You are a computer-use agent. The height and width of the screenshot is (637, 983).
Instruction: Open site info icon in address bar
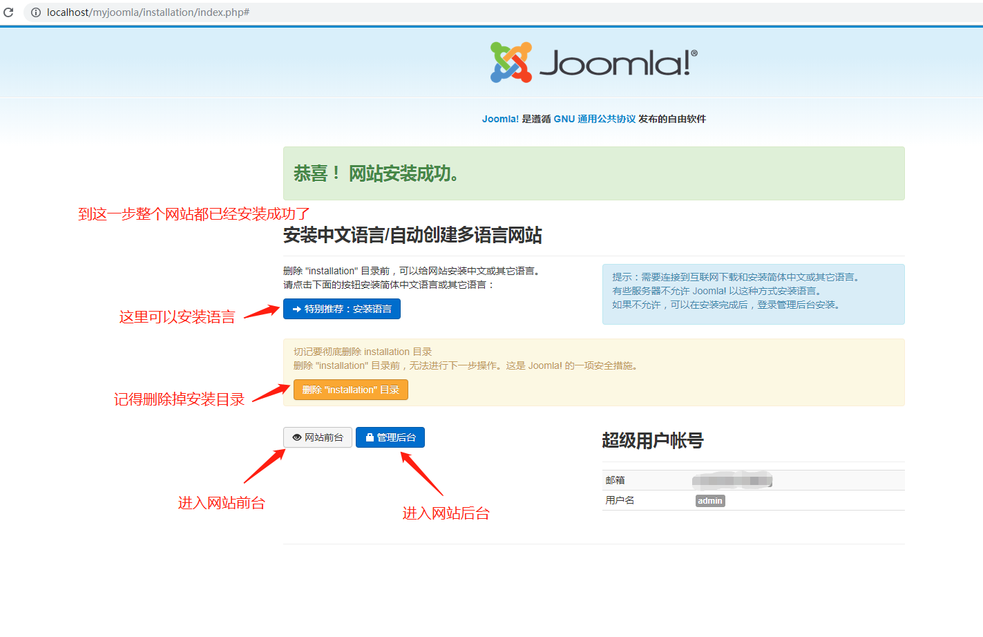point(36,12)
